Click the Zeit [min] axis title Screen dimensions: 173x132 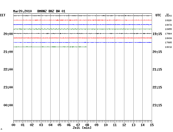pyautogui.click(x=82, y=128)
